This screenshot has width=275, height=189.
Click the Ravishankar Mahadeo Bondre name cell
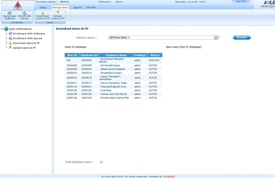click(116, 60)
